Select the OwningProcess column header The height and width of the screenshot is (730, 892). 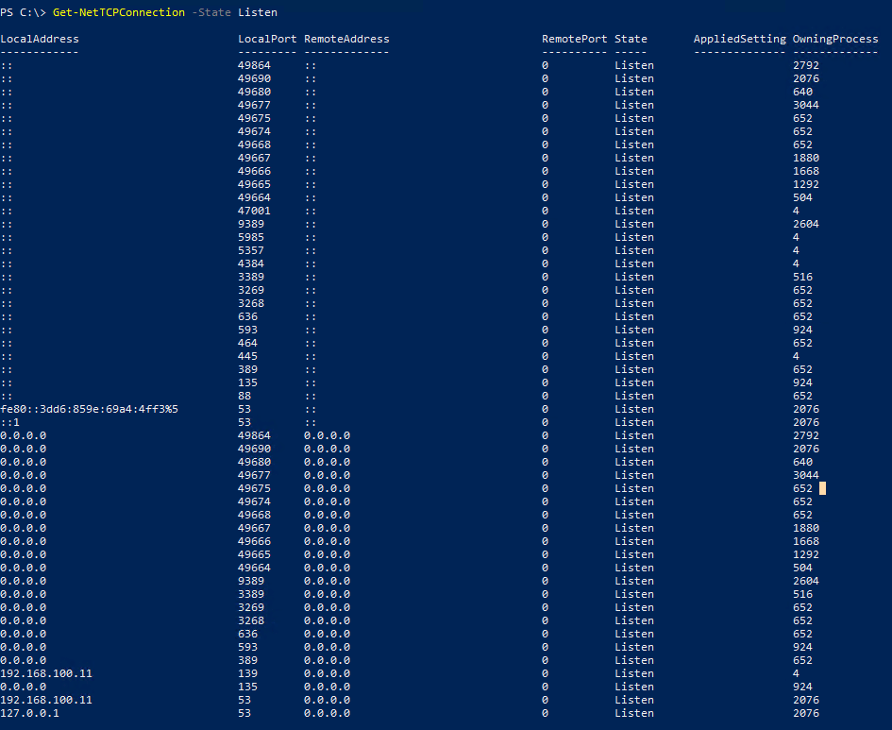(x=835, y=39)
